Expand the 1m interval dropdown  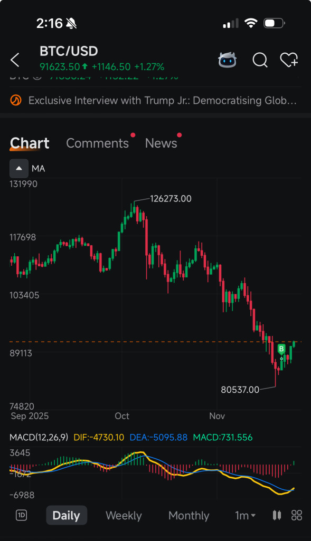click(246, 516)
